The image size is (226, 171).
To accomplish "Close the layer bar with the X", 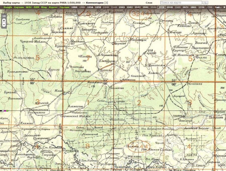I will [224, 7].
